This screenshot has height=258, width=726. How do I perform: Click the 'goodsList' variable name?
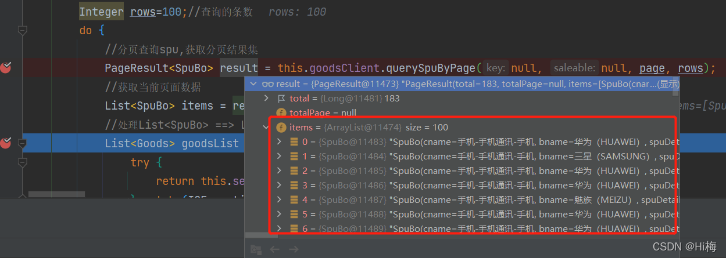210,143
